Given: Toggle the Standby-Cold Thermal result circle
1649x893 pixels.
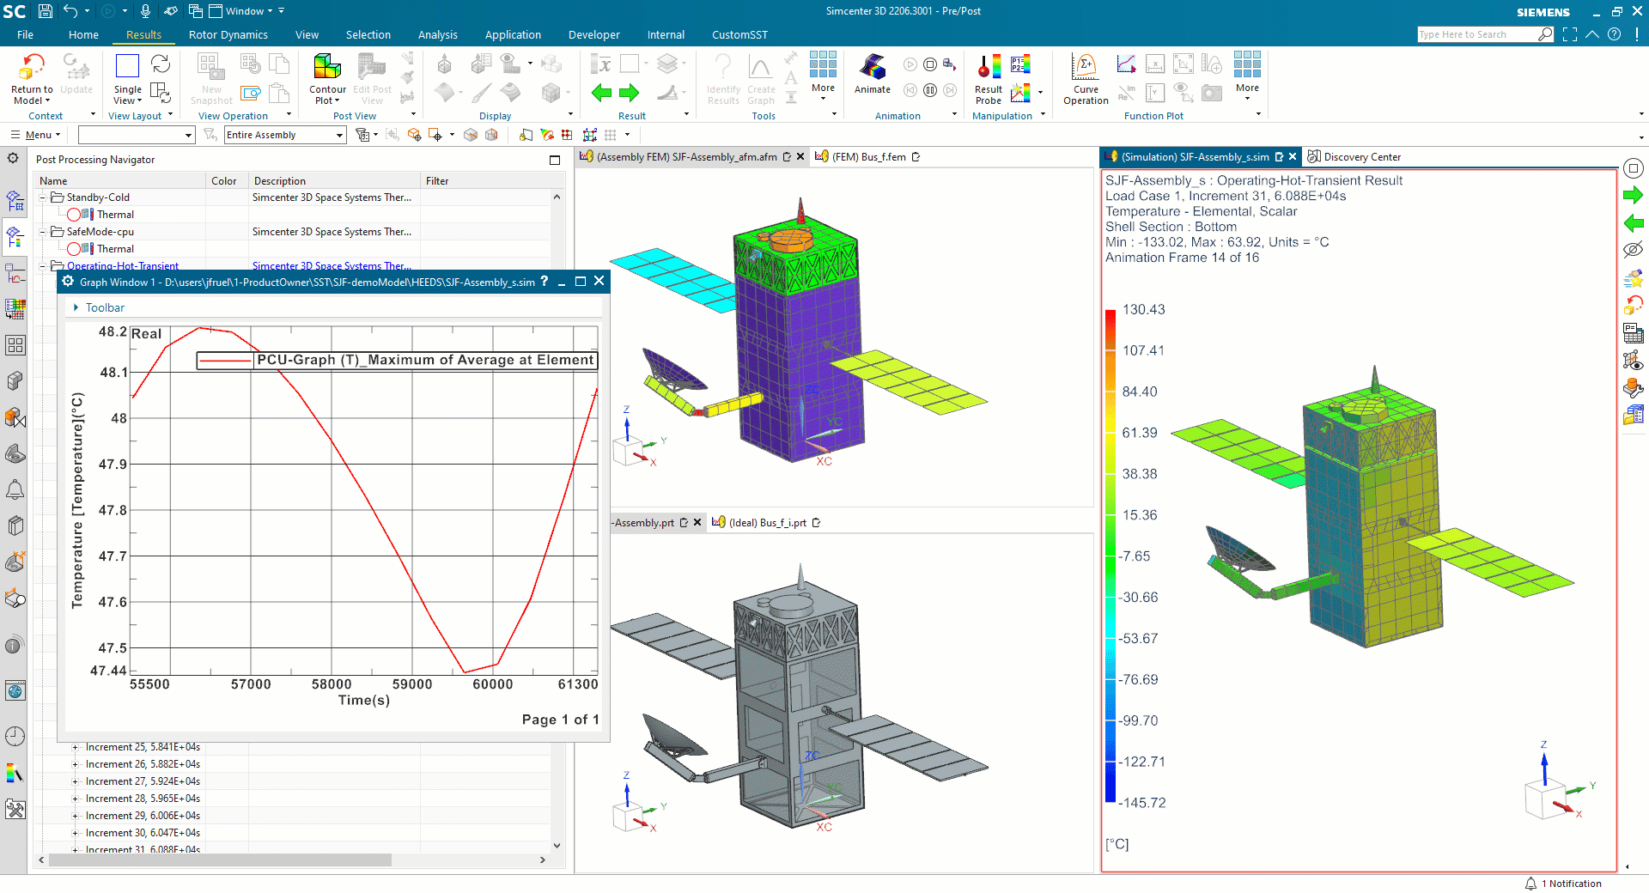Looking at the screenshot, I should (x=74, y=215).
